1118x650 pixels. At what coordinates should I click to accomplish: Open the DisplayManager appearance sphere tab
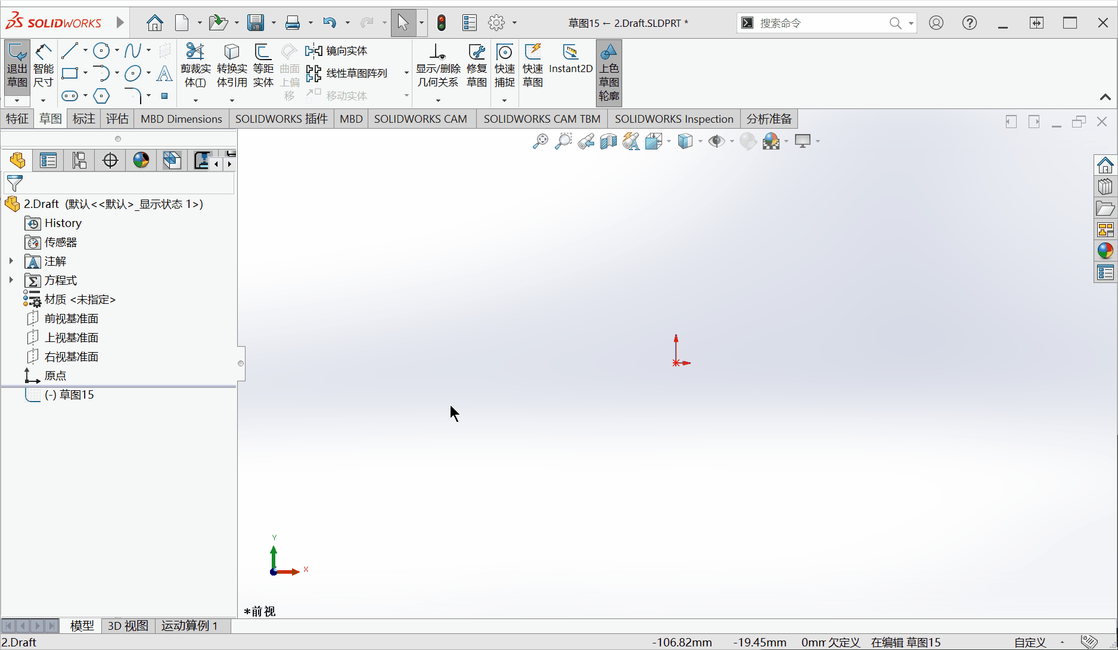coord(141,160)
